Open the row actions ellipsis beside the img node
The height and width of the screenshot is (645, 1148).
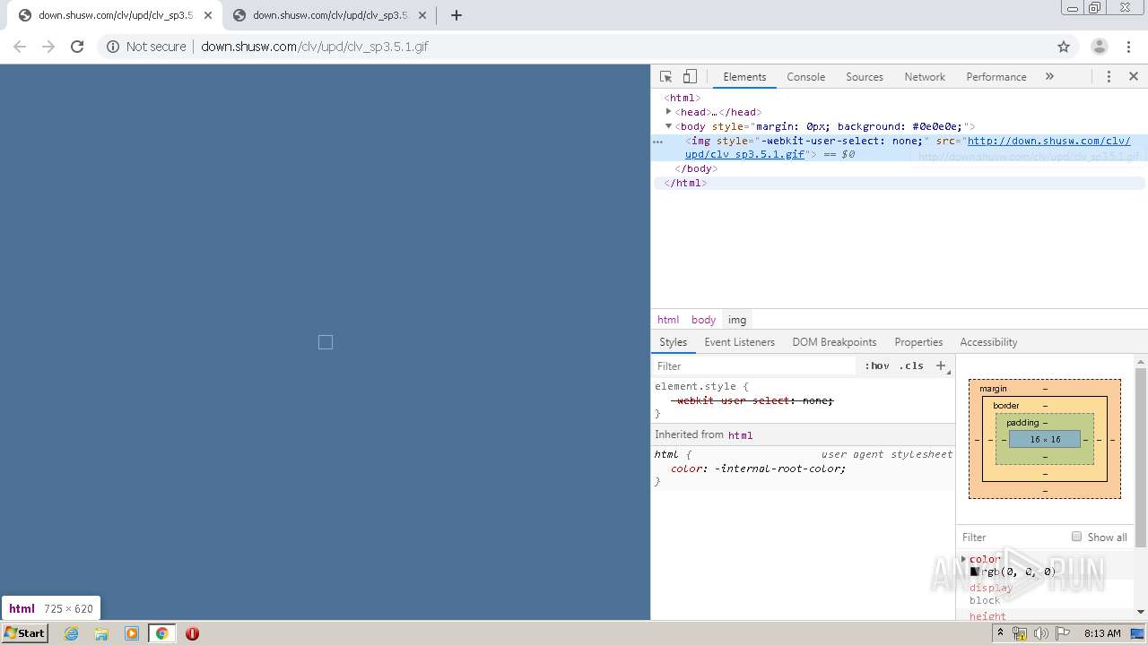(657, 142)
